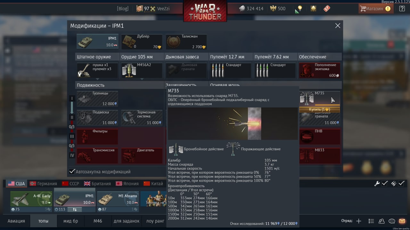This screenshot has height=230, width=410.
Task: Click the crew recruitment slot card
Action: (154, 199)
